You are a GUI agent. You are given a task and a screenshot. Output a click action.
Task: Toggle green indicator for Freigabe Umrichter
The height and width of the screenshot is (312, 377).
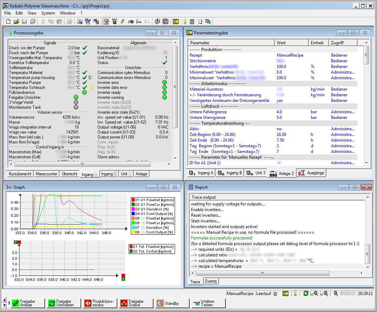[x=76, y=97]
